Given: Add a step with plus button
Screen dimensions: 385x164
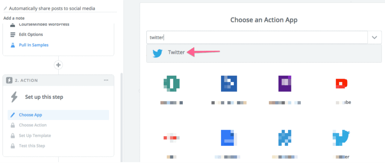Looking at the screenshot, I should (58, 65).
